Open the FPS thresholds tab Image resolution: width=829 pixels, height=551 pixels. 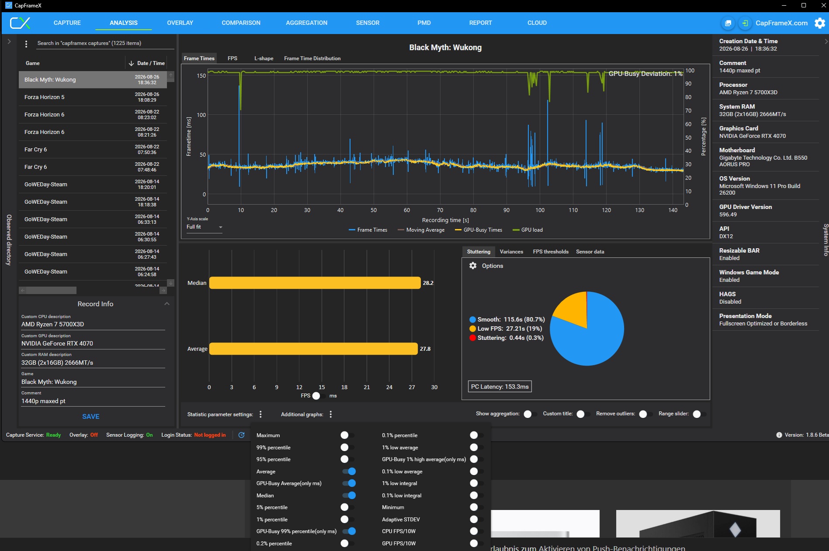[x=551, y=252]
